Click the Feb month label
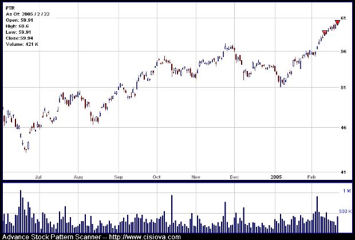This screenshot has height=240, width=355. coord(311,177)
